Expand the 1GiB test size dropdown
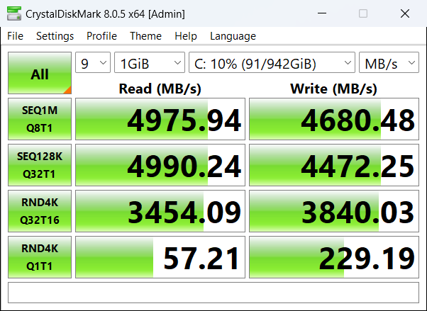Image resolution: width=427 pixels, height=311 pixels. click(x=150, y=62)
